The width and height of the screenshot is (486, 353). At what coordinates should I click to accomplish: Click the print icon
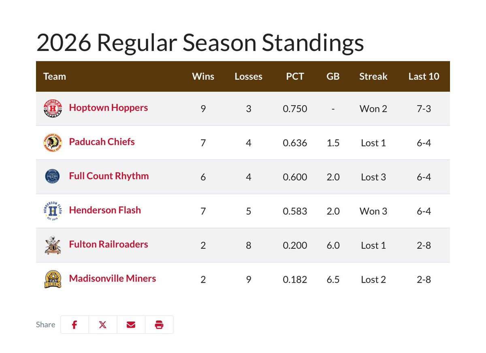[x=159, y=325]
